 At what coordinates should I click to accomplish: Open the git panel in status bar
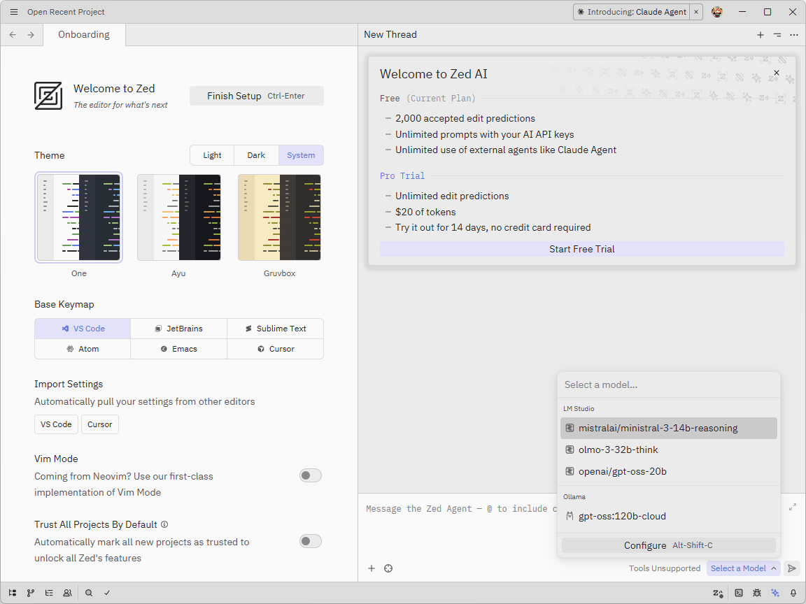[x=31, y=593]
